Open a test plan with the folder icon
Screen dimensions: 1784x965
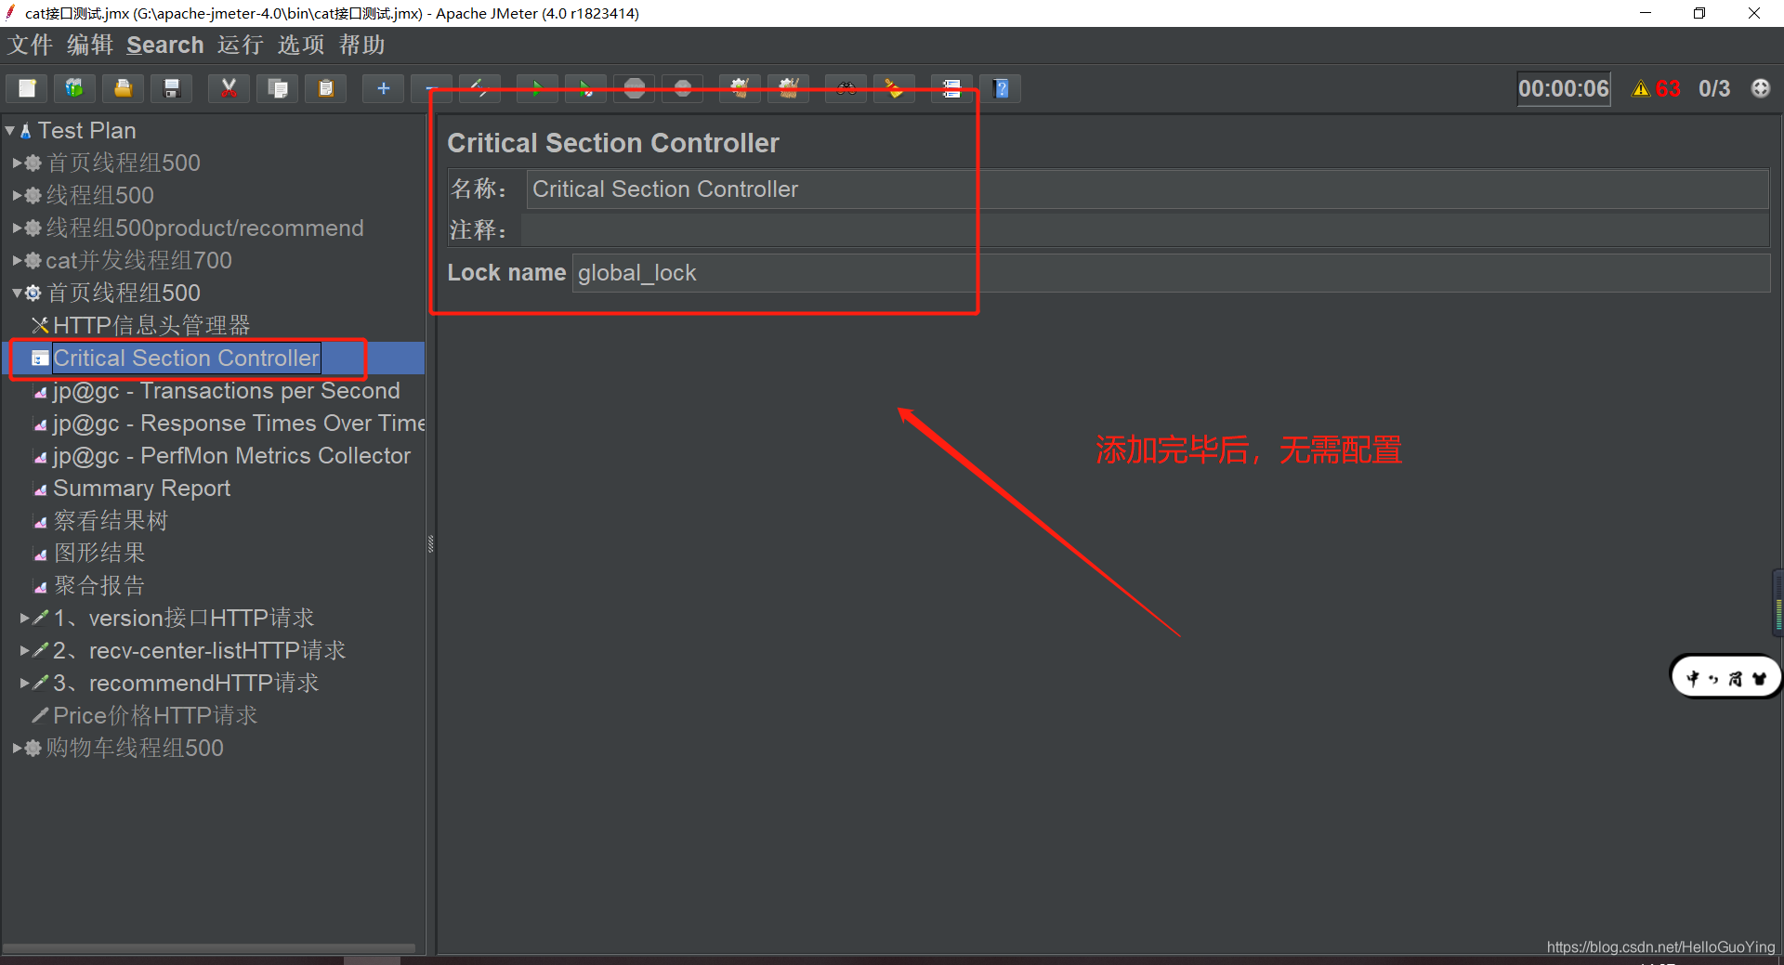point(123,88)
